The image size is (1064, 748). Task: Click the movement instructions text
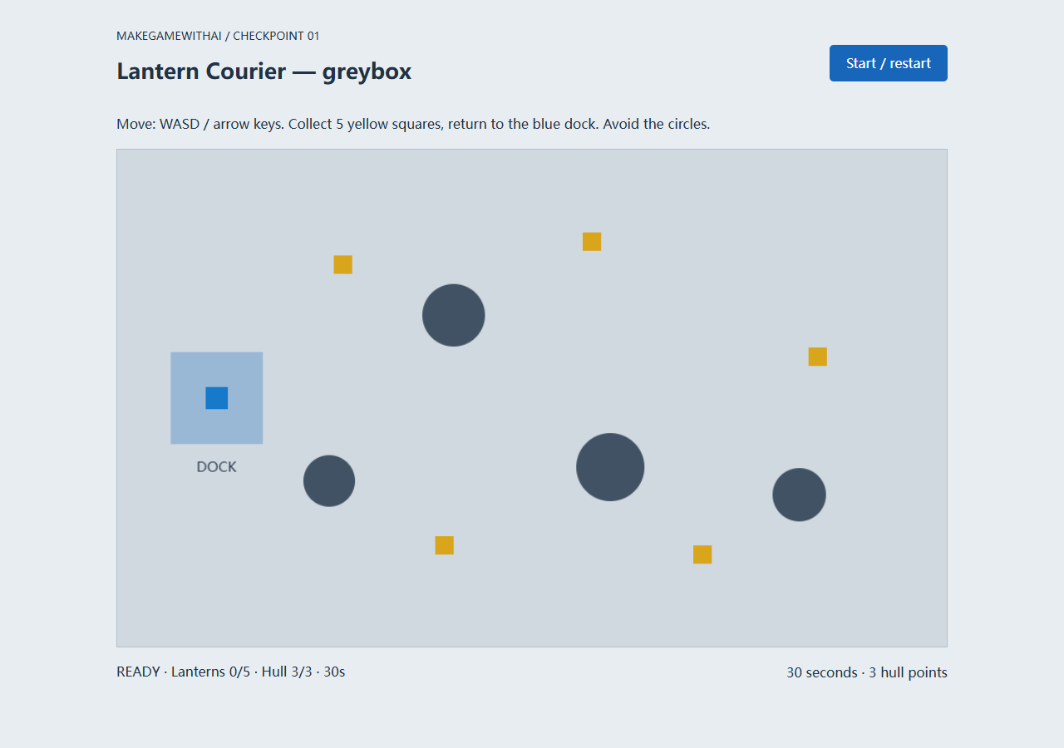[x=413, y=124]
